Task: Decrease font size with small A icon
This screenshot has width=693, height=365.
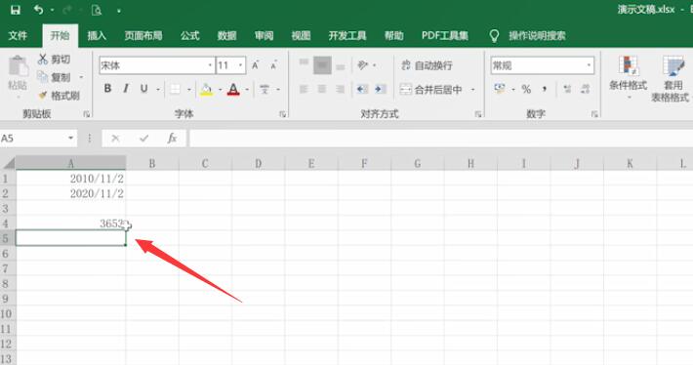Action: click(274, 65)
